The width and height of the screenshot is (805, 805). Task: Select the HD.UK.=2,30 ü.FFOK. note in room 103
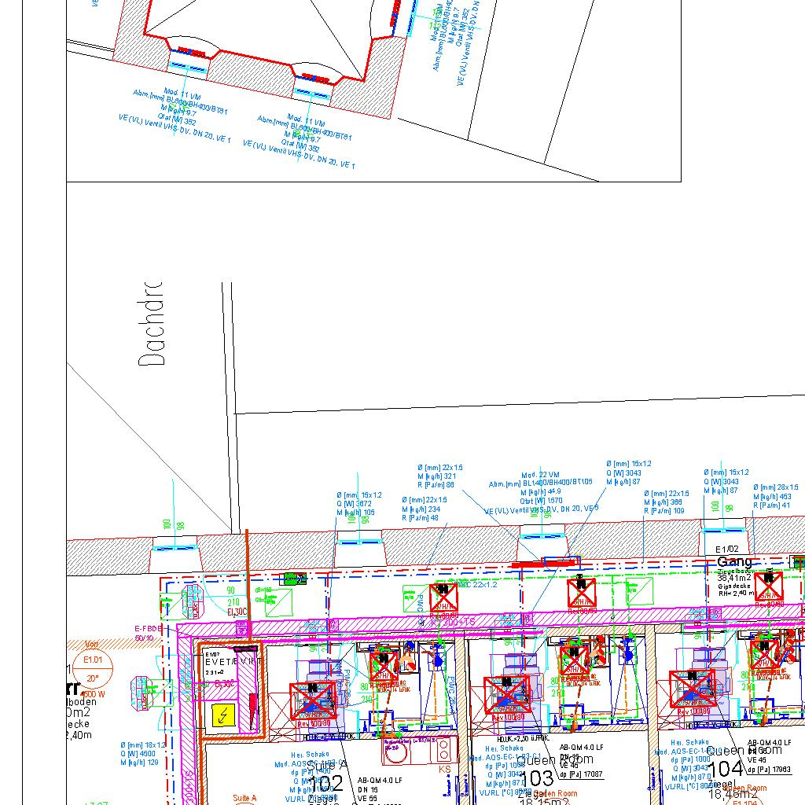523,738
